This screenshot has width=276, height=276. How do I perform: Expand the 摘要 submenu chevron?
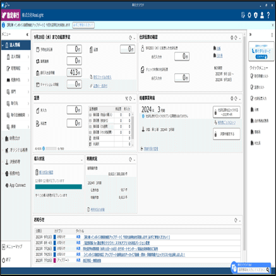[28, 127]
